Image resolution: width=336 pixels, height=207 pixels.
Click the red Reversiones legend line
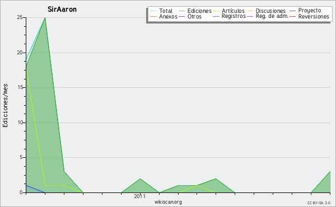pyautogui.click(x=292, y=16)
